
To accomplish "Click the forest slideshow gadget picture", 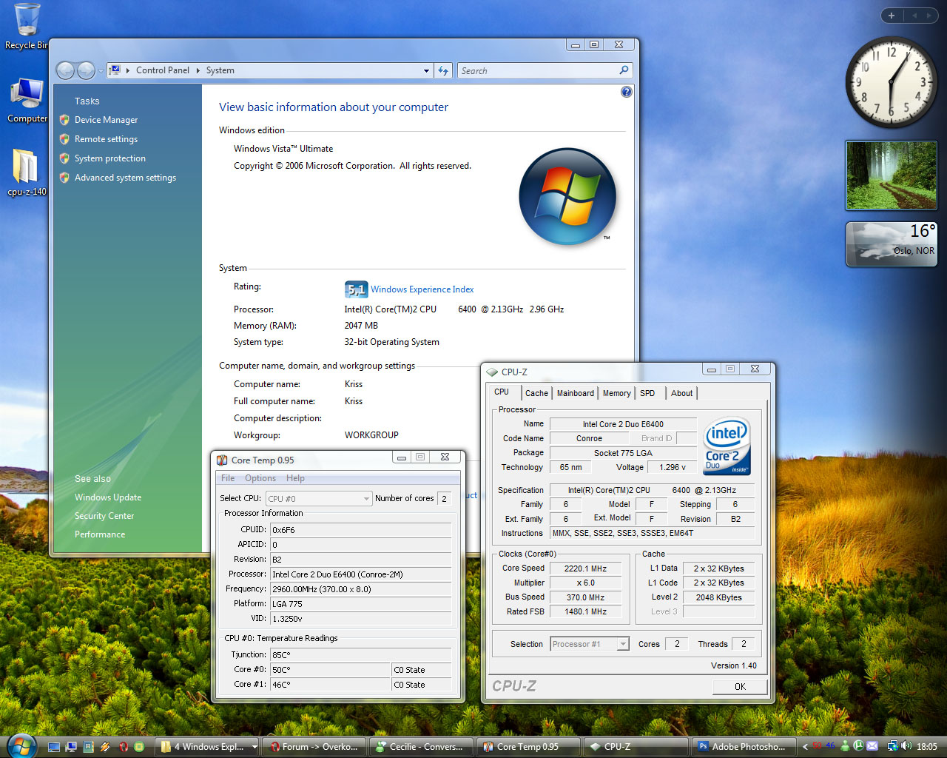I will click(x=892, y=175).
